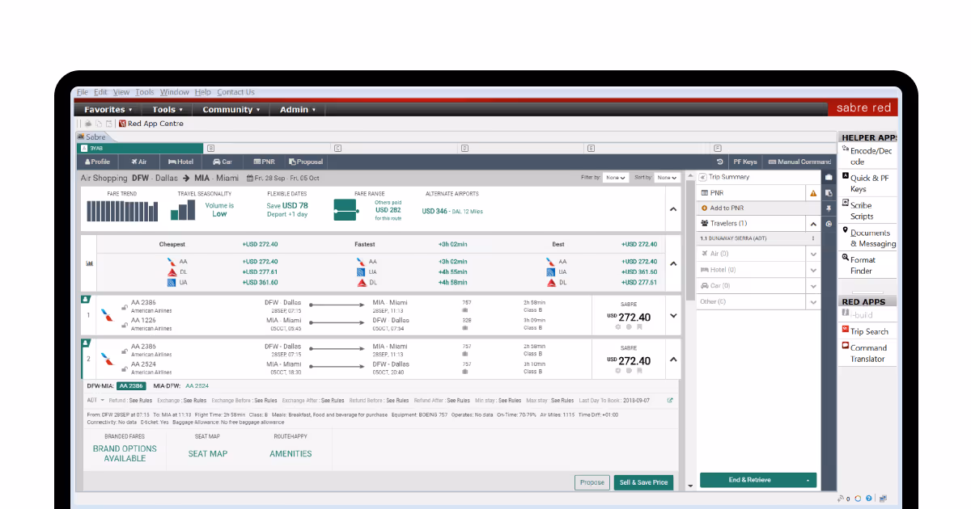
Task: Open the SEAT MAP link
Action: (x=208, y=454)
